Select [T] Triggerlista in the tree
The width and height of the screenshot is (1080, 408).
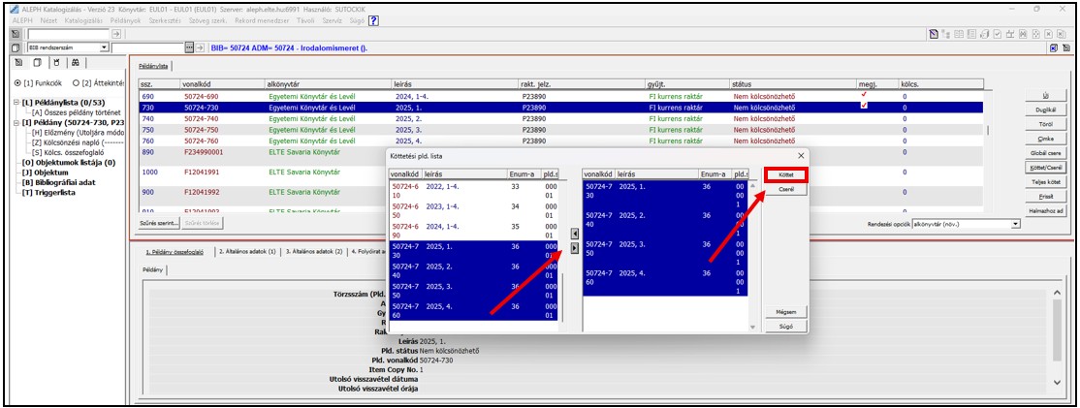click(48, 193)
